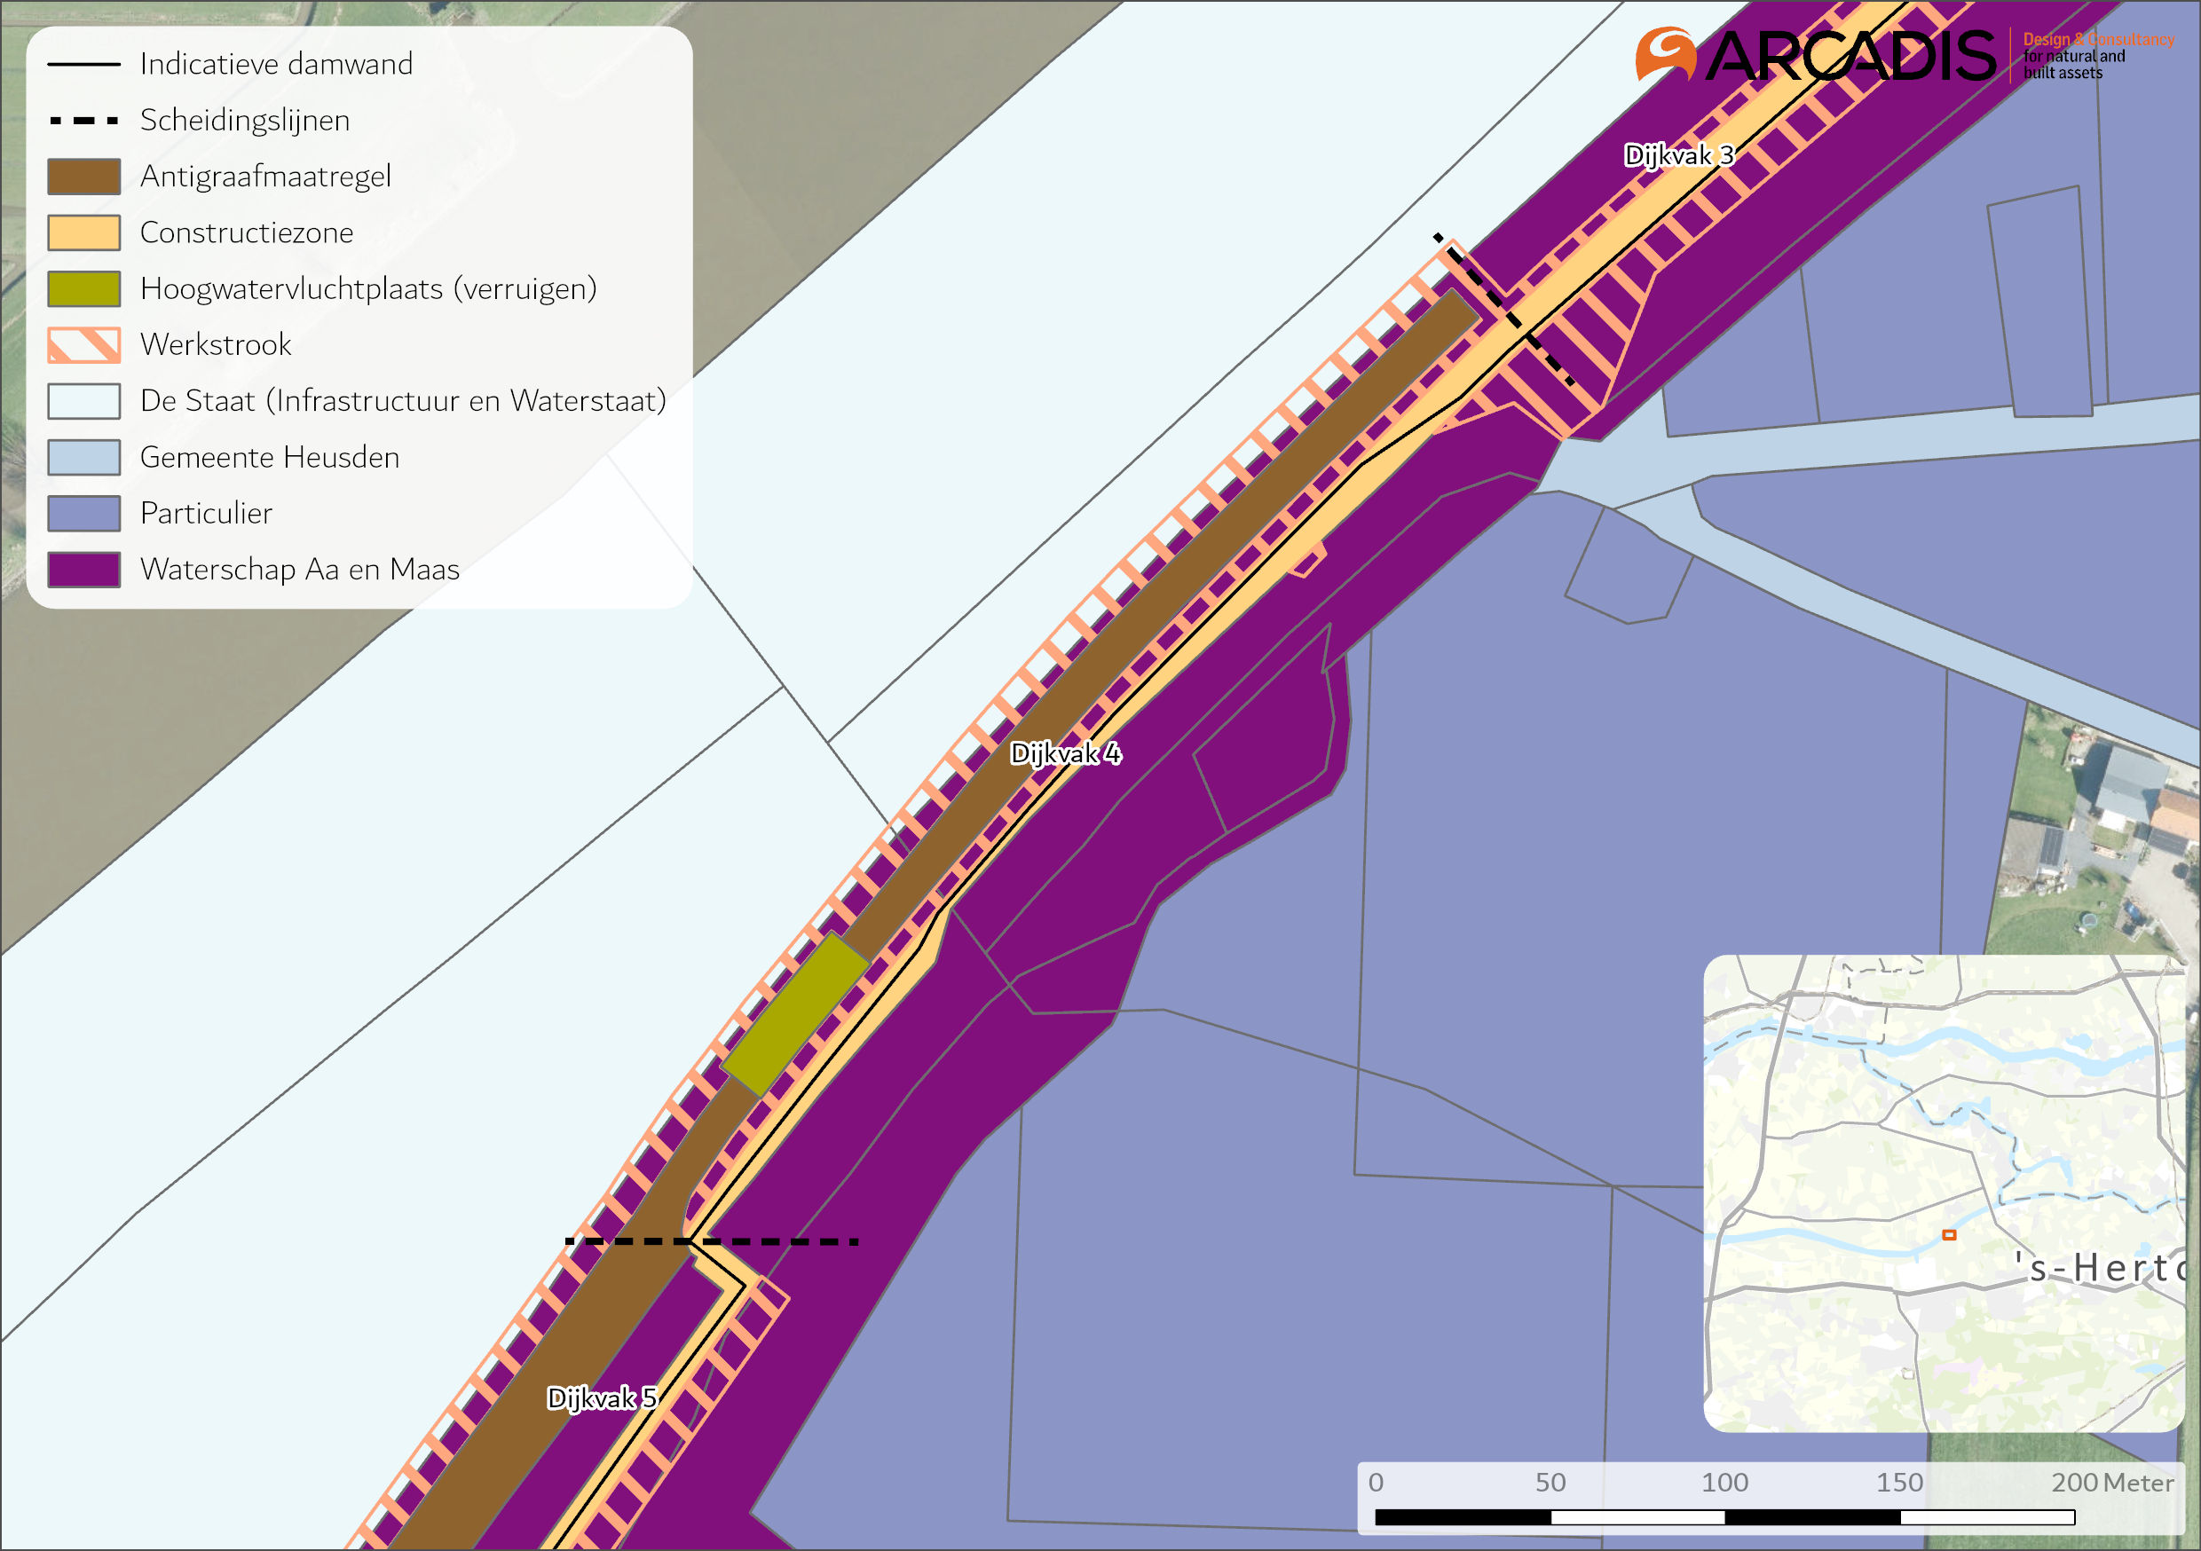The image size is (2201, 1551).
Task: Click the Antigraafmaatregel brown legend swatch
Action: pos(84,177)
